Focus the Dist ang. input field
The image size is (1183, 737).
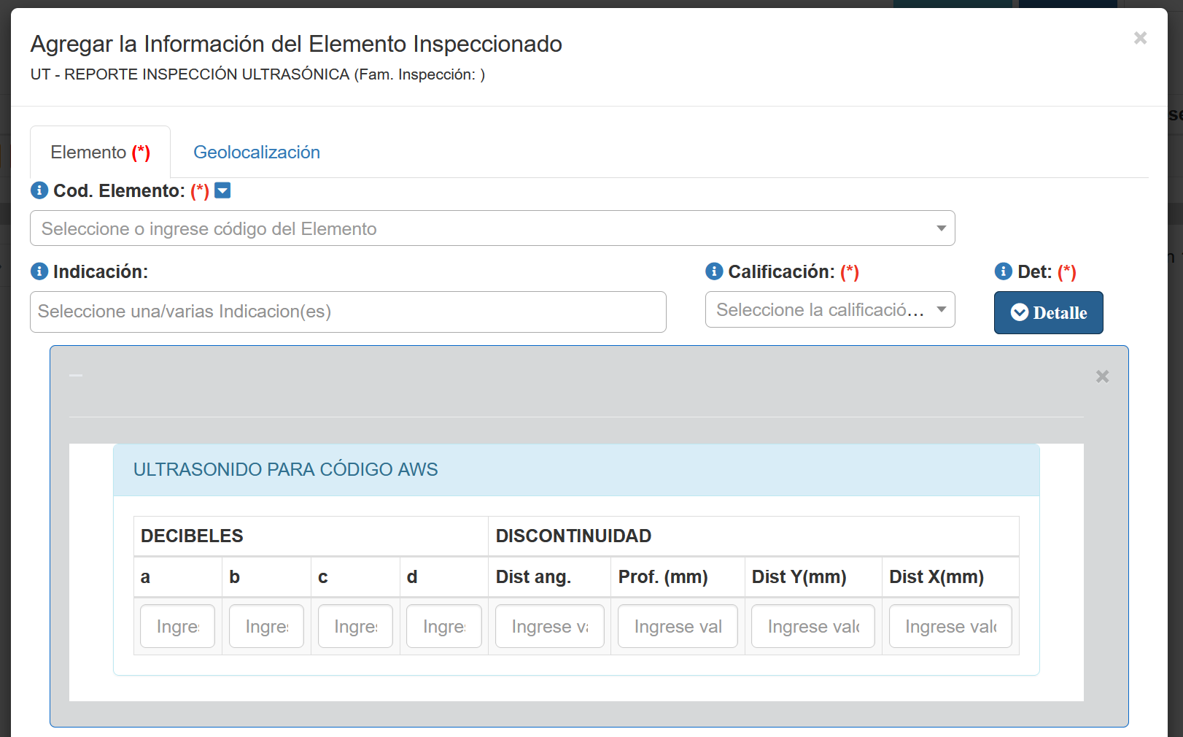[549, 626]
